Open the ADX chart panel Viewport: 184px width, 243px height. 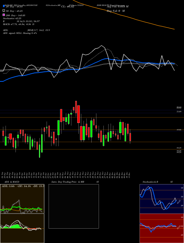22,199
